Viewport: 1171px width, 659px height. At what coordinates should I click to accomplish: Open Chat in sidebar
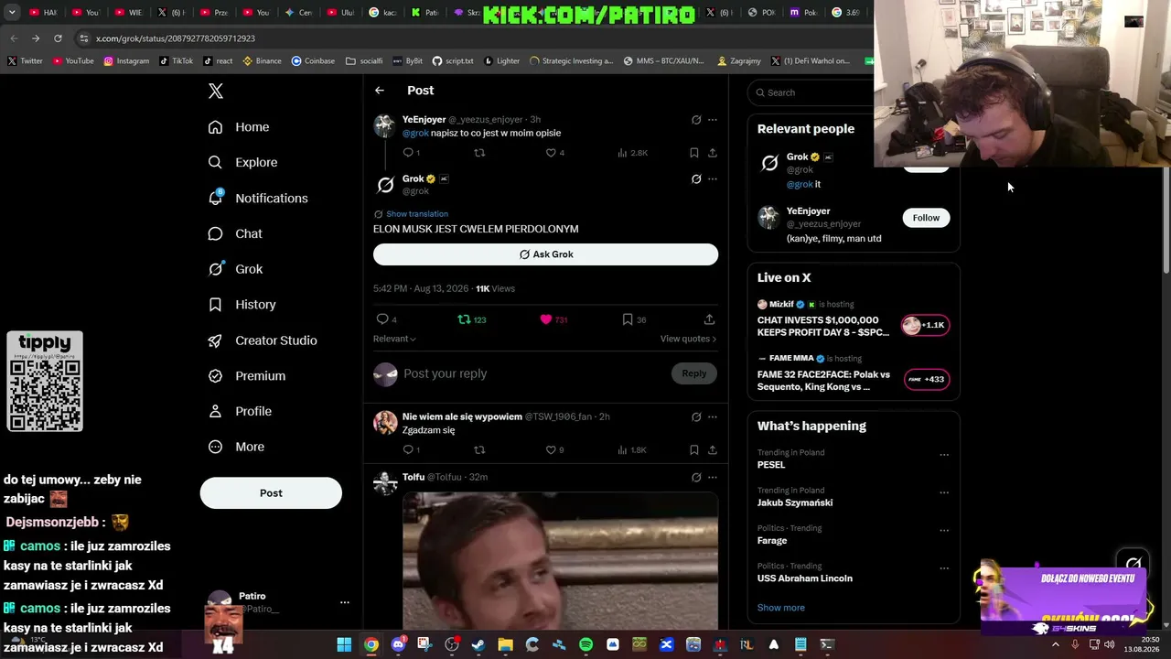click(235, 234)
